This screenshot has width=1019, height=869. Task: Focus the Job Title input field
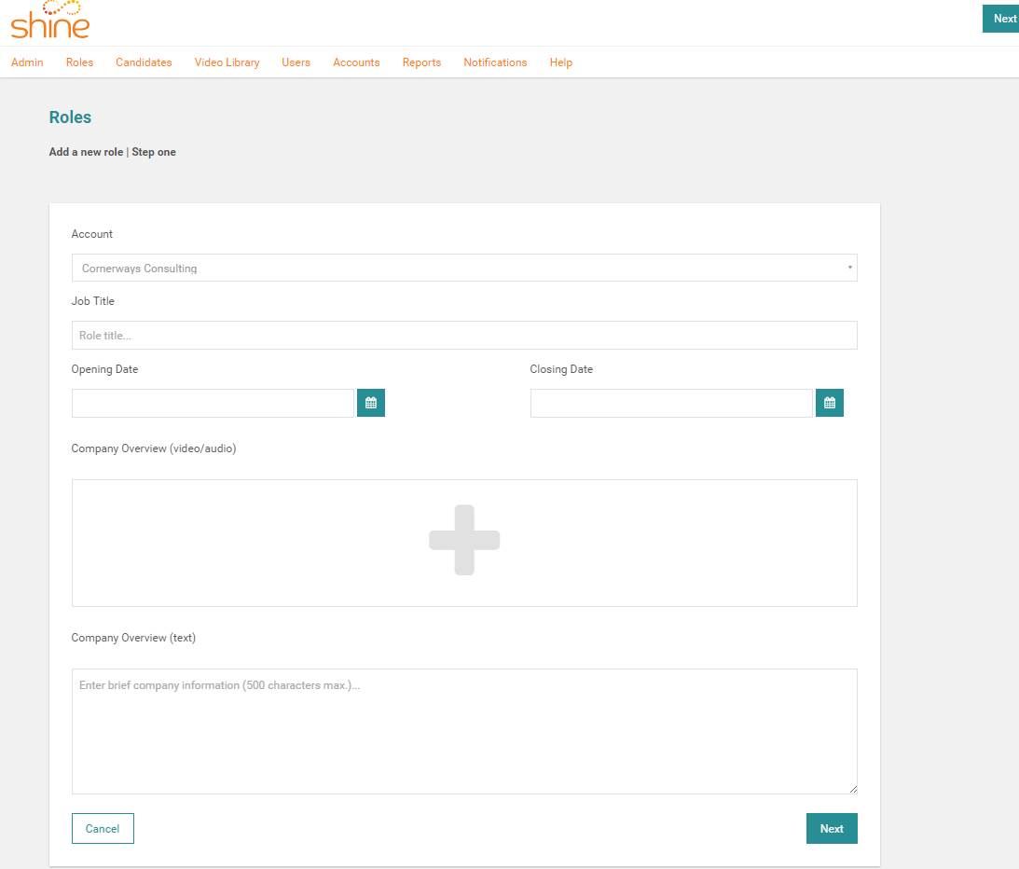click(464, 336)
